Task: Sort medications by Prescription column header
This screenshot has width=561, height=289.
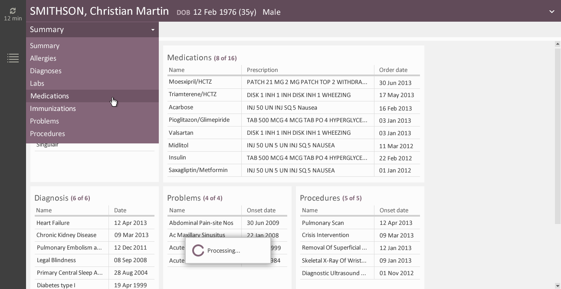Action: coord(262,70)
